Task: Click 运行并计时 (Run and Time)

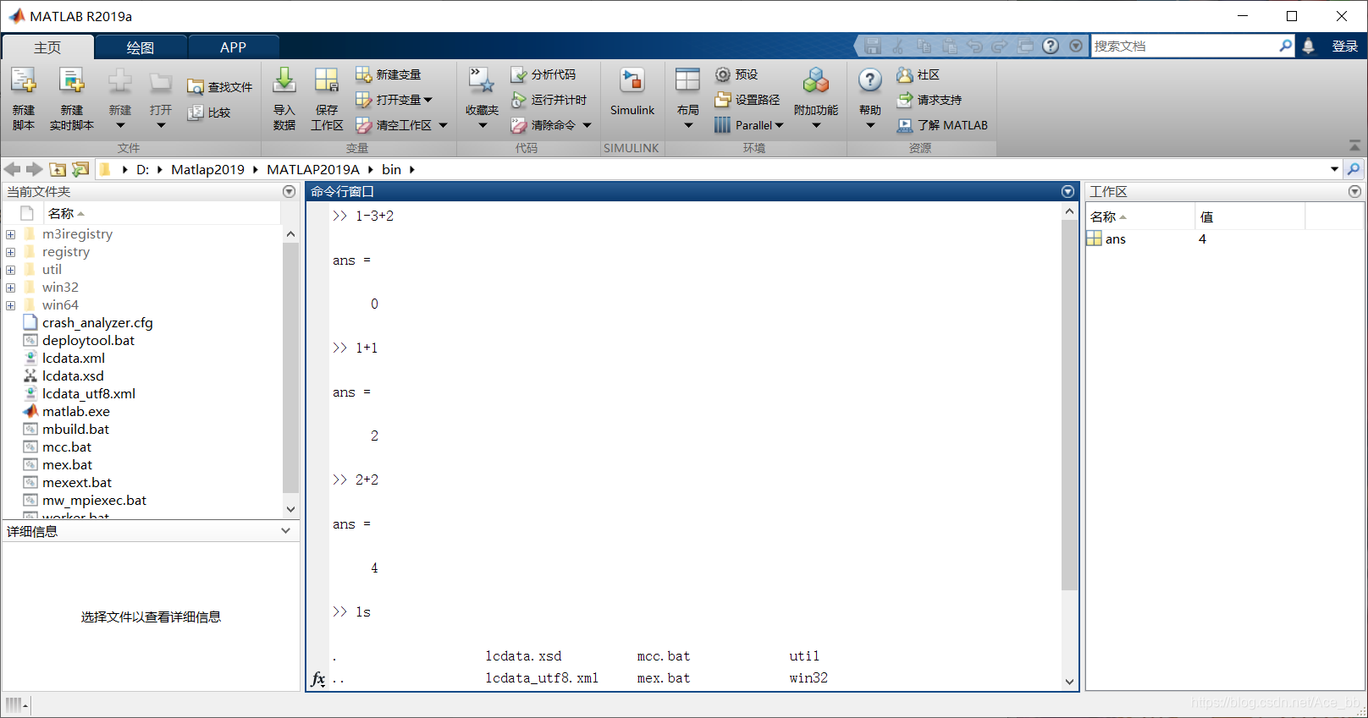Action: (x=549, y=100)
